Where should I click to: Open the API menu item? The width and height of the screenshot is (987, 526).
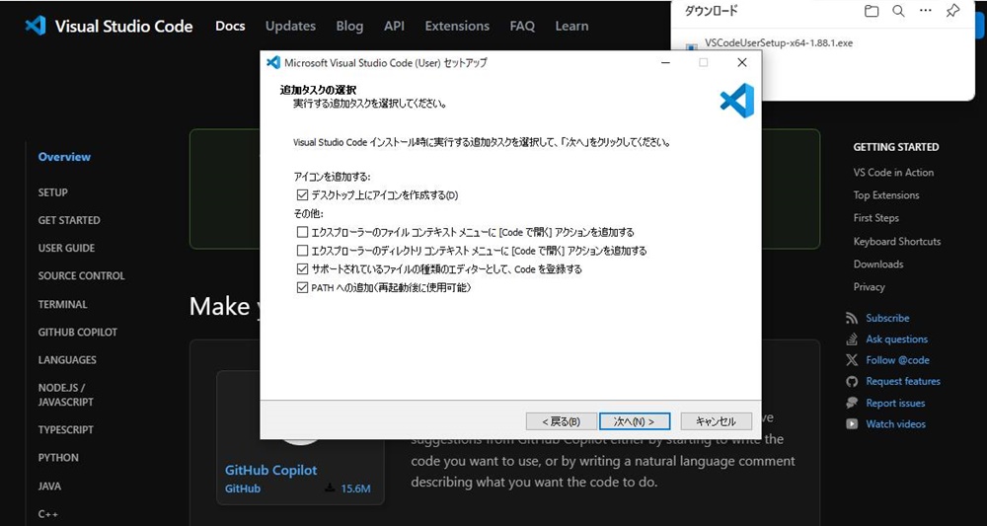pos(394,26)
